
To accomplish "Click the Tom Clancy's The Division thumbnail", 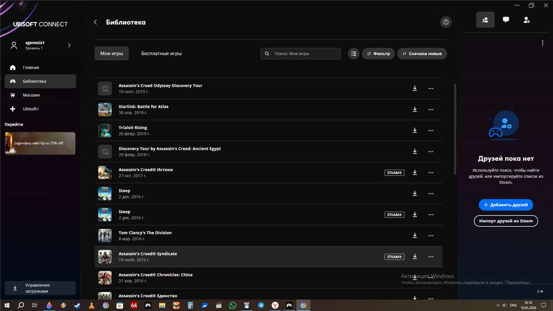I will pos(105,235).
